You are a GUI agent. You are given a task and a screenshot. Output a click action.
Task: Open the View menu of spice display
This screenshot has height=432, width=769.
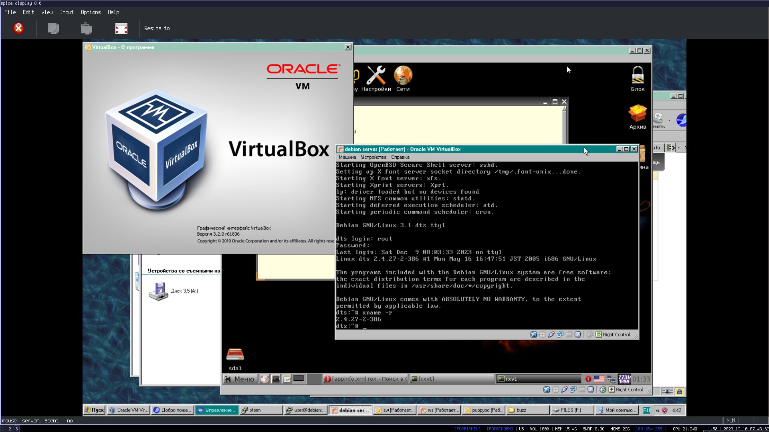(x=47, y=12)
